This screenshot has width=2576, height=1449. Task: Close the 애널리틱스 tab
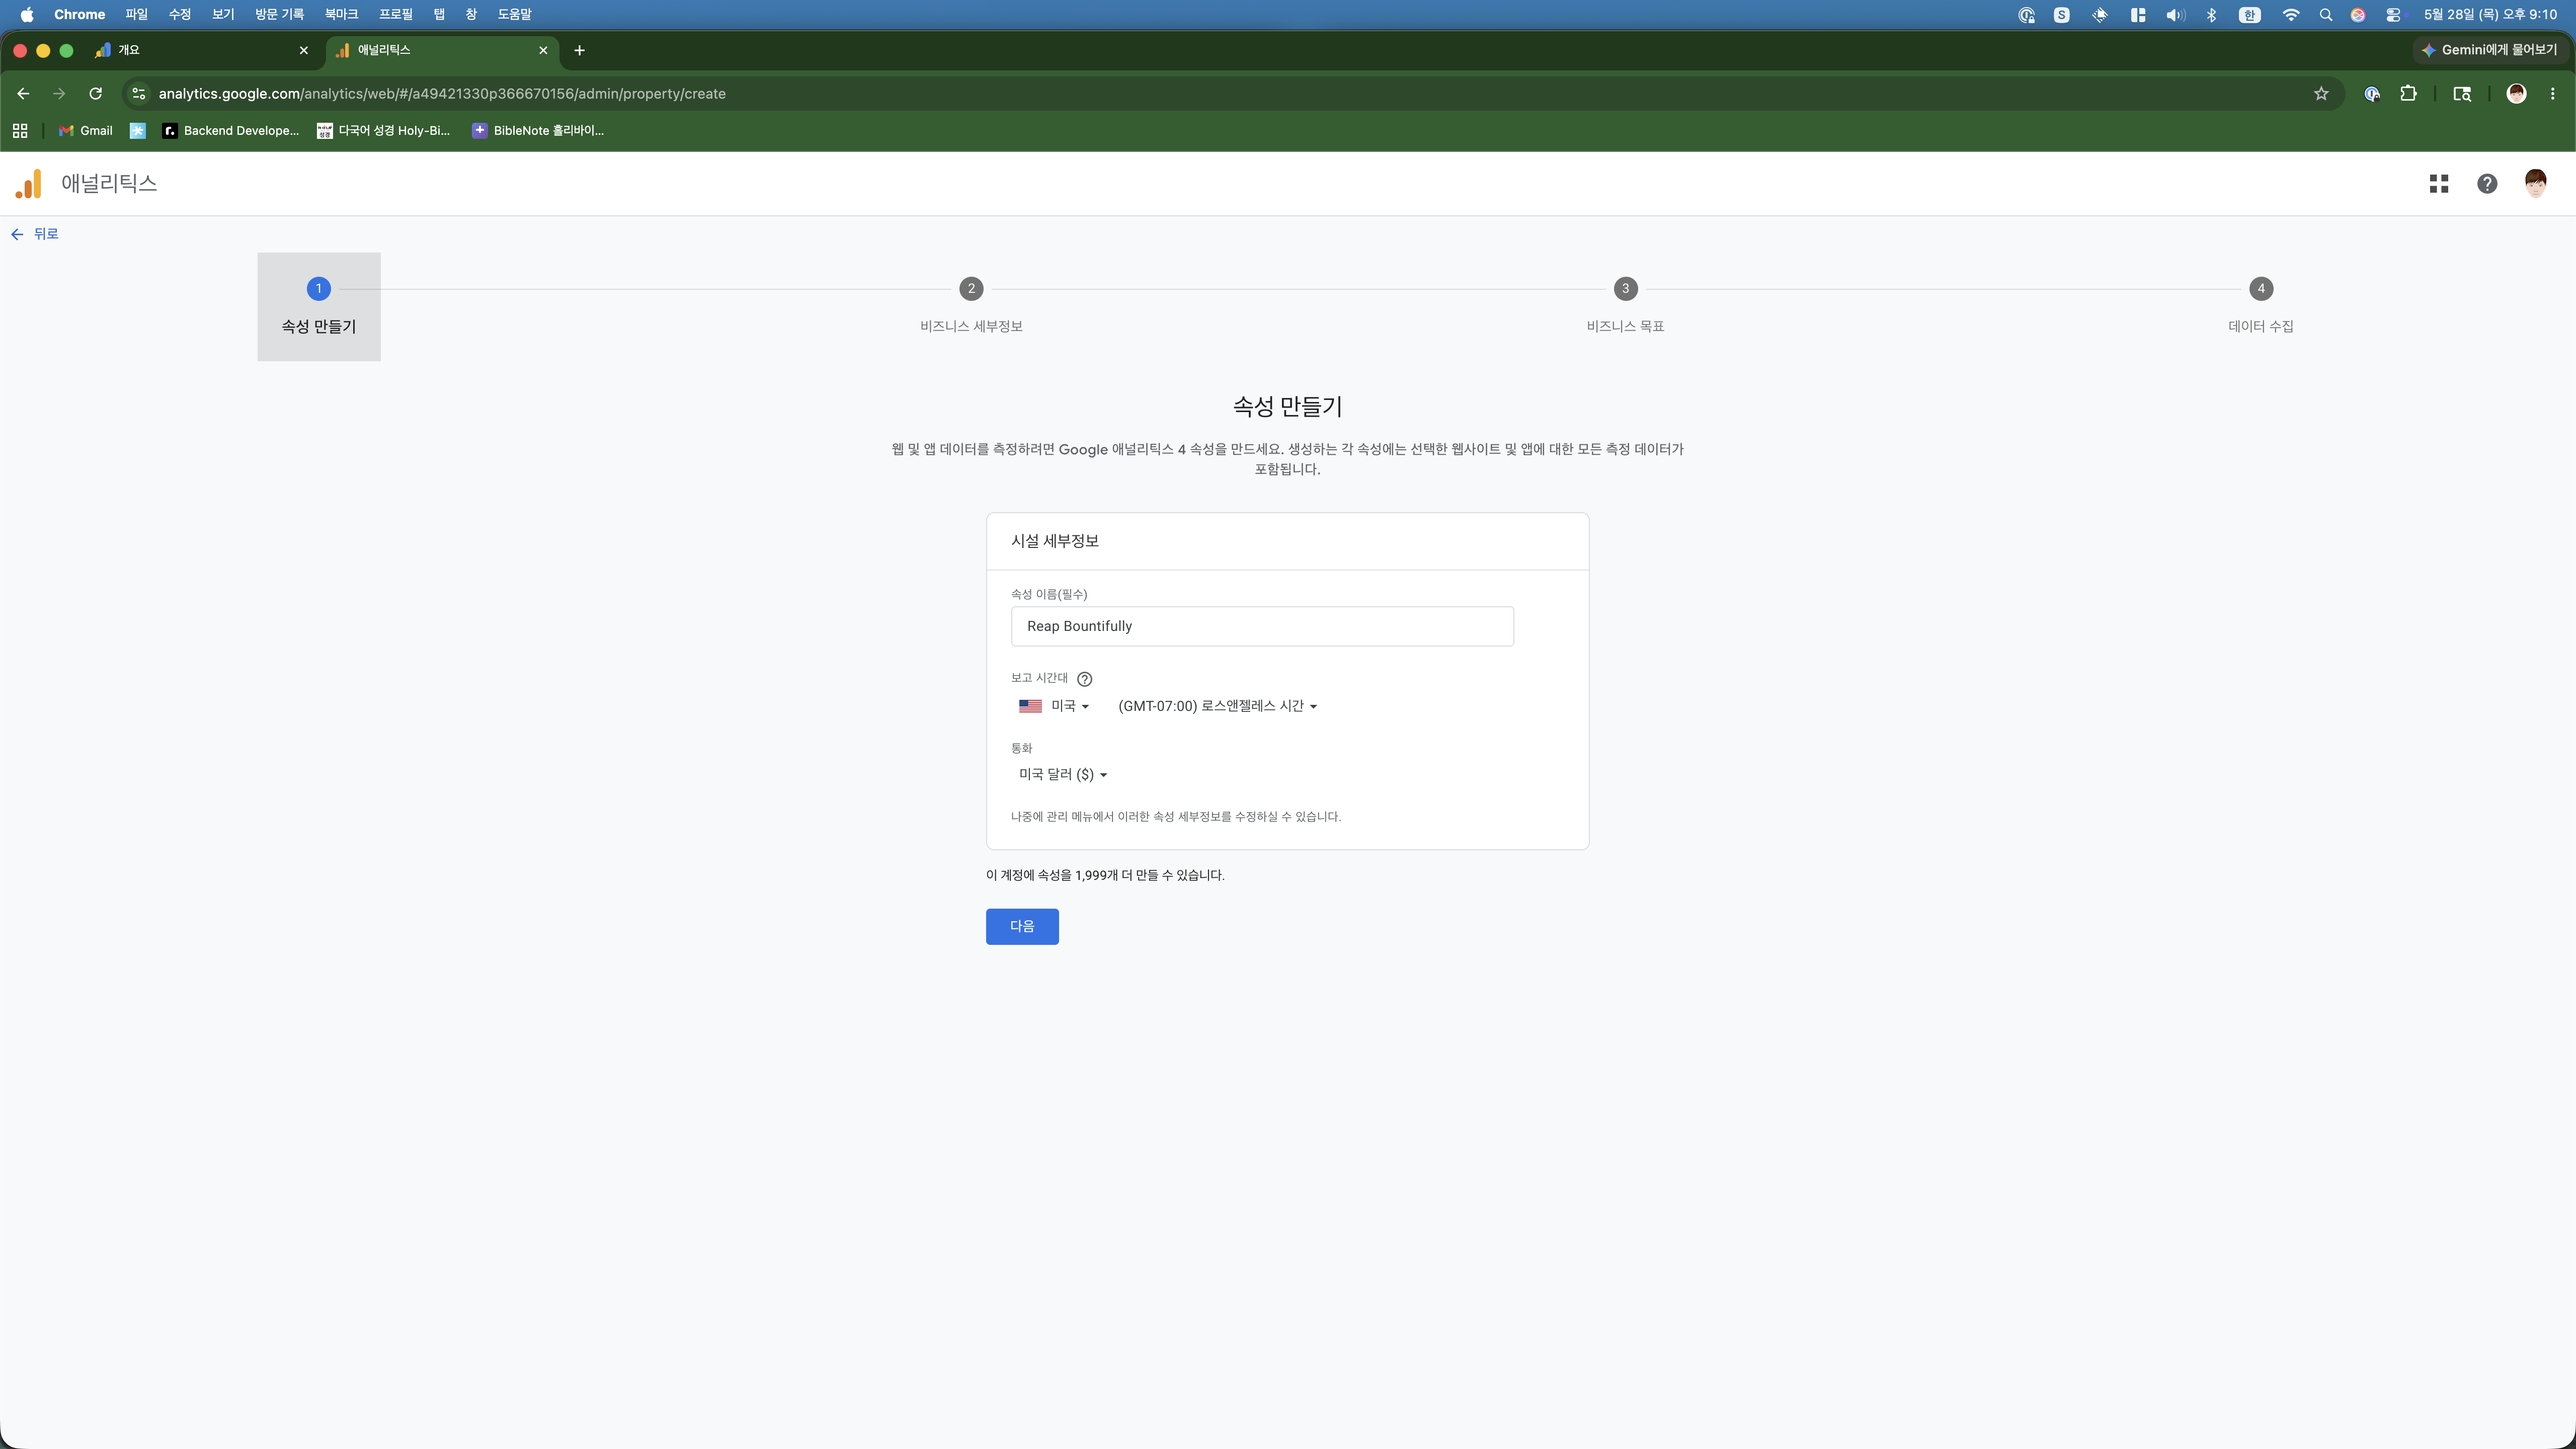pyautogui.click(x=543, y=50)
